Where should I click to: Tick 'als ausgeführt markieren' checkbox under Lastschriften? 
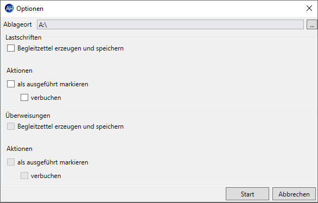[x=11, y=84]
